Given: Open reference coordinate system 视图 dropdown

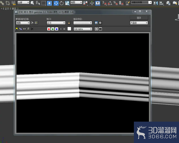Looking at the screenshot, I should (x=76, y=2).
